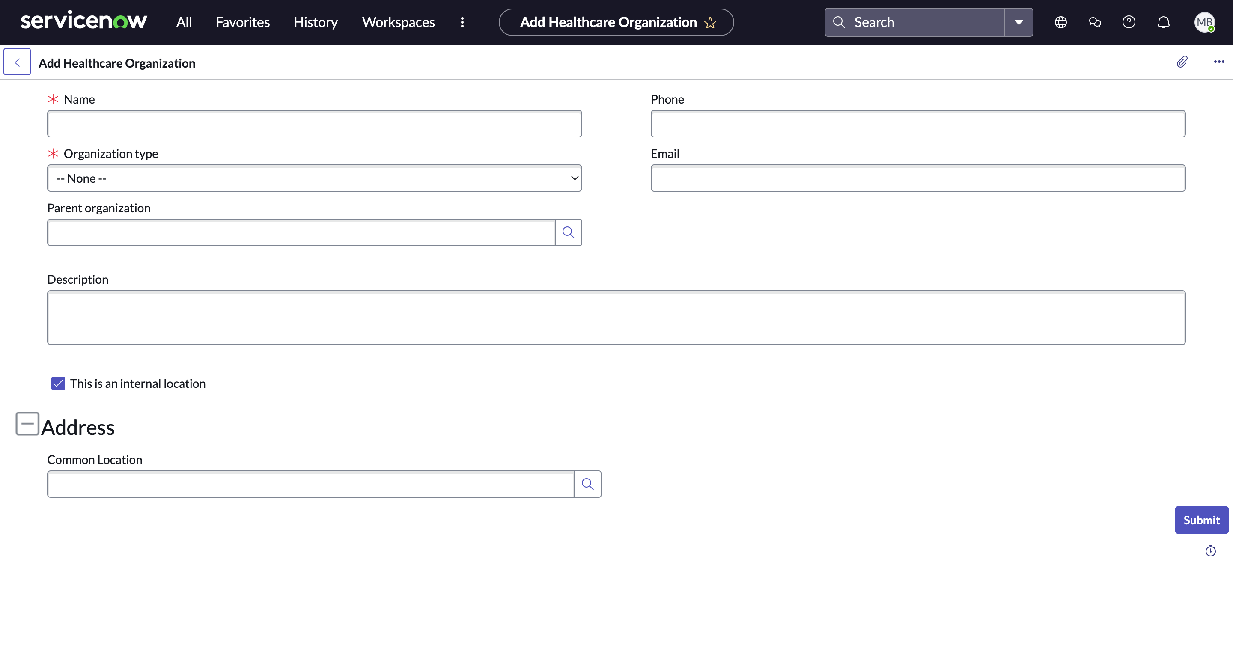Open the attachments paperclip icon

[x=1182, y=62]
